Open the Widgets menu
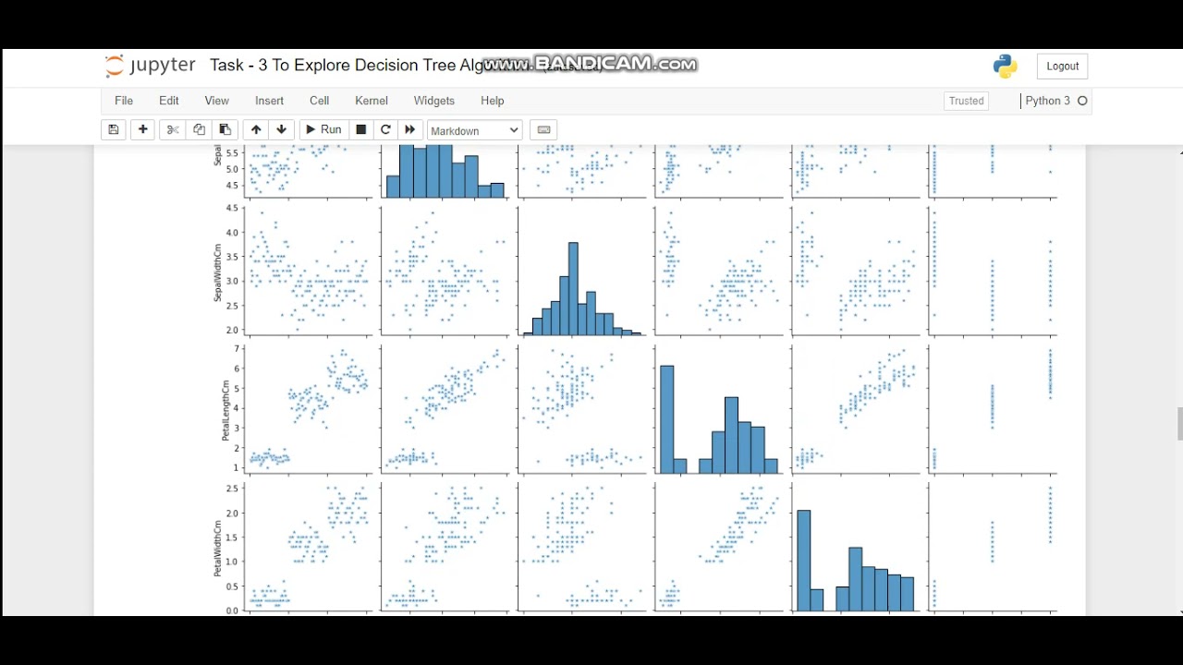The height and width of the screenshot is (665, 1183). click(x=434, y=101)
